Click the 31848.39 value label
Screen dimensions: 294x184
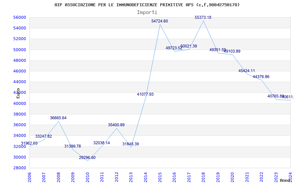[x=131, y=144]
